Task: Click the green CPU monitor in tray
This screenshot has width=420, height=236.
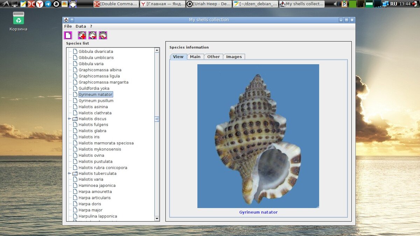Action: coord(352,4)
